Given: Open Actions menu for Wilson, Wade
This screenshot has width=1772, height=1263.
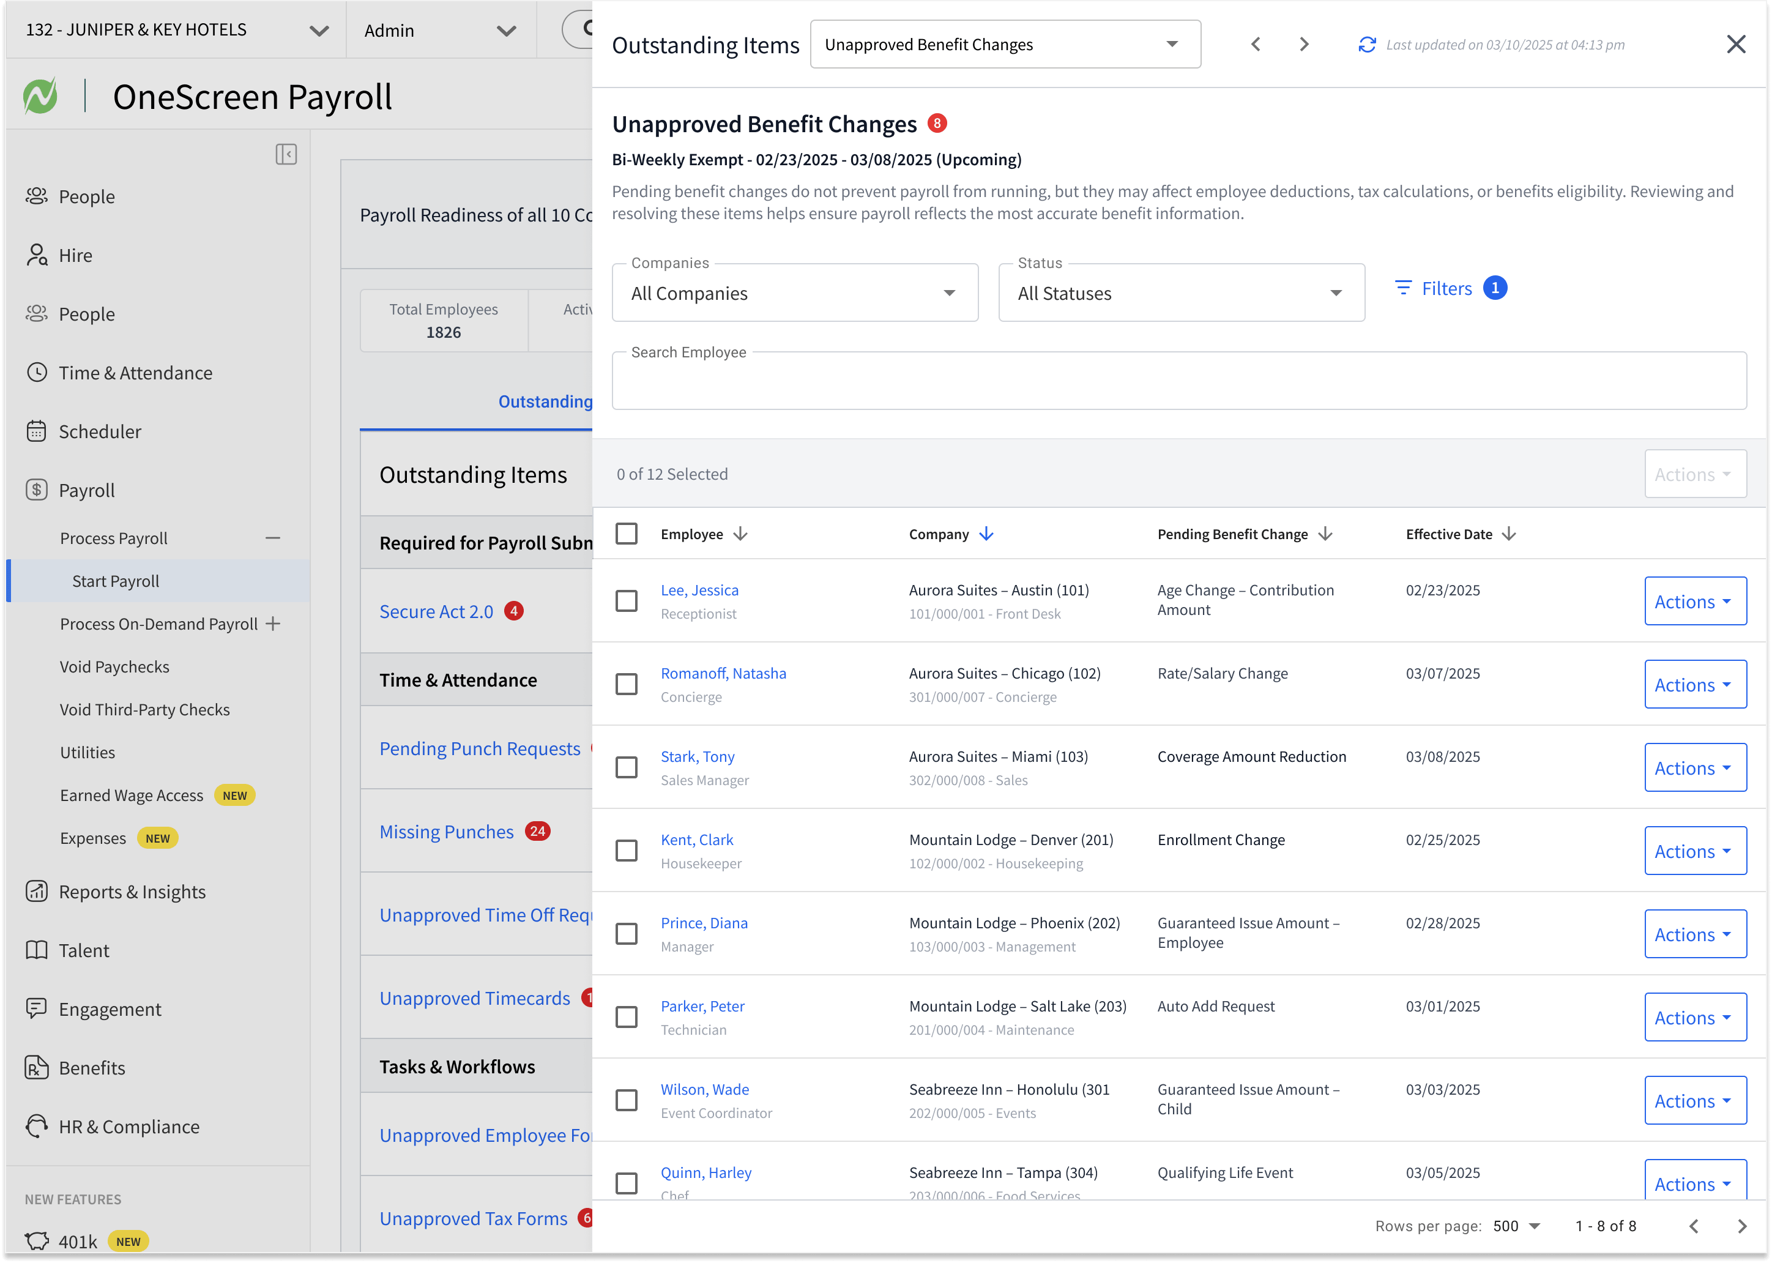Looking at the screenshot, I should click(x=1695, y=1100).
